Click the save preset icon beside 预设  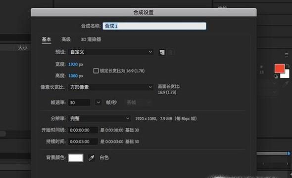pos(162,52)
